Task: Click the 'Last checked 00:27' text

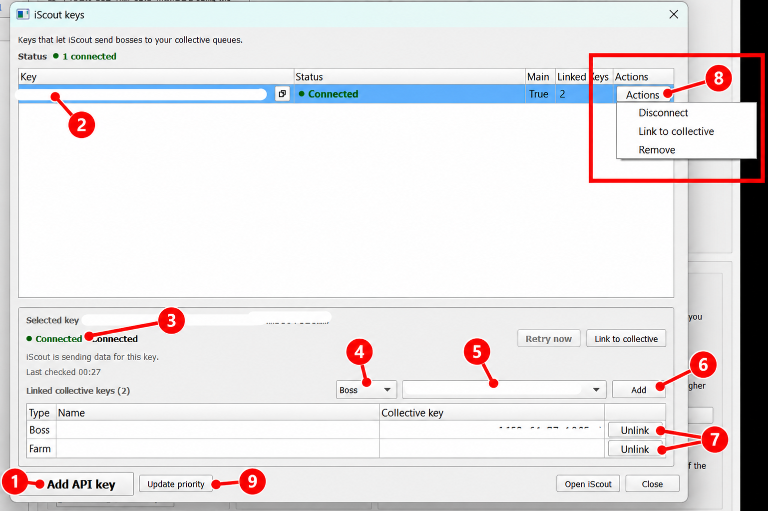Action: pos(63,372)
